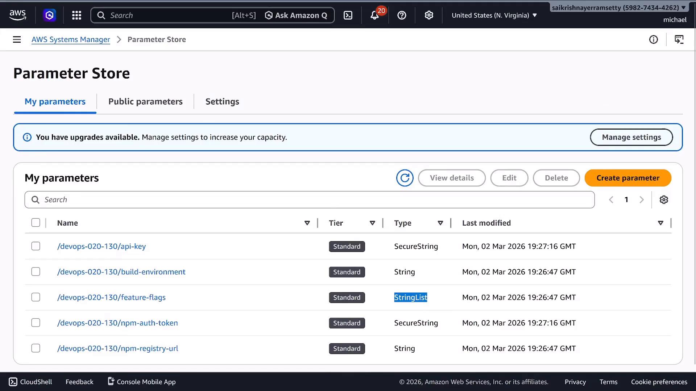Open the region selector United States (N. Virginia)
The image size is (696, 391).
pyautogui.click(x=494, y=15)
